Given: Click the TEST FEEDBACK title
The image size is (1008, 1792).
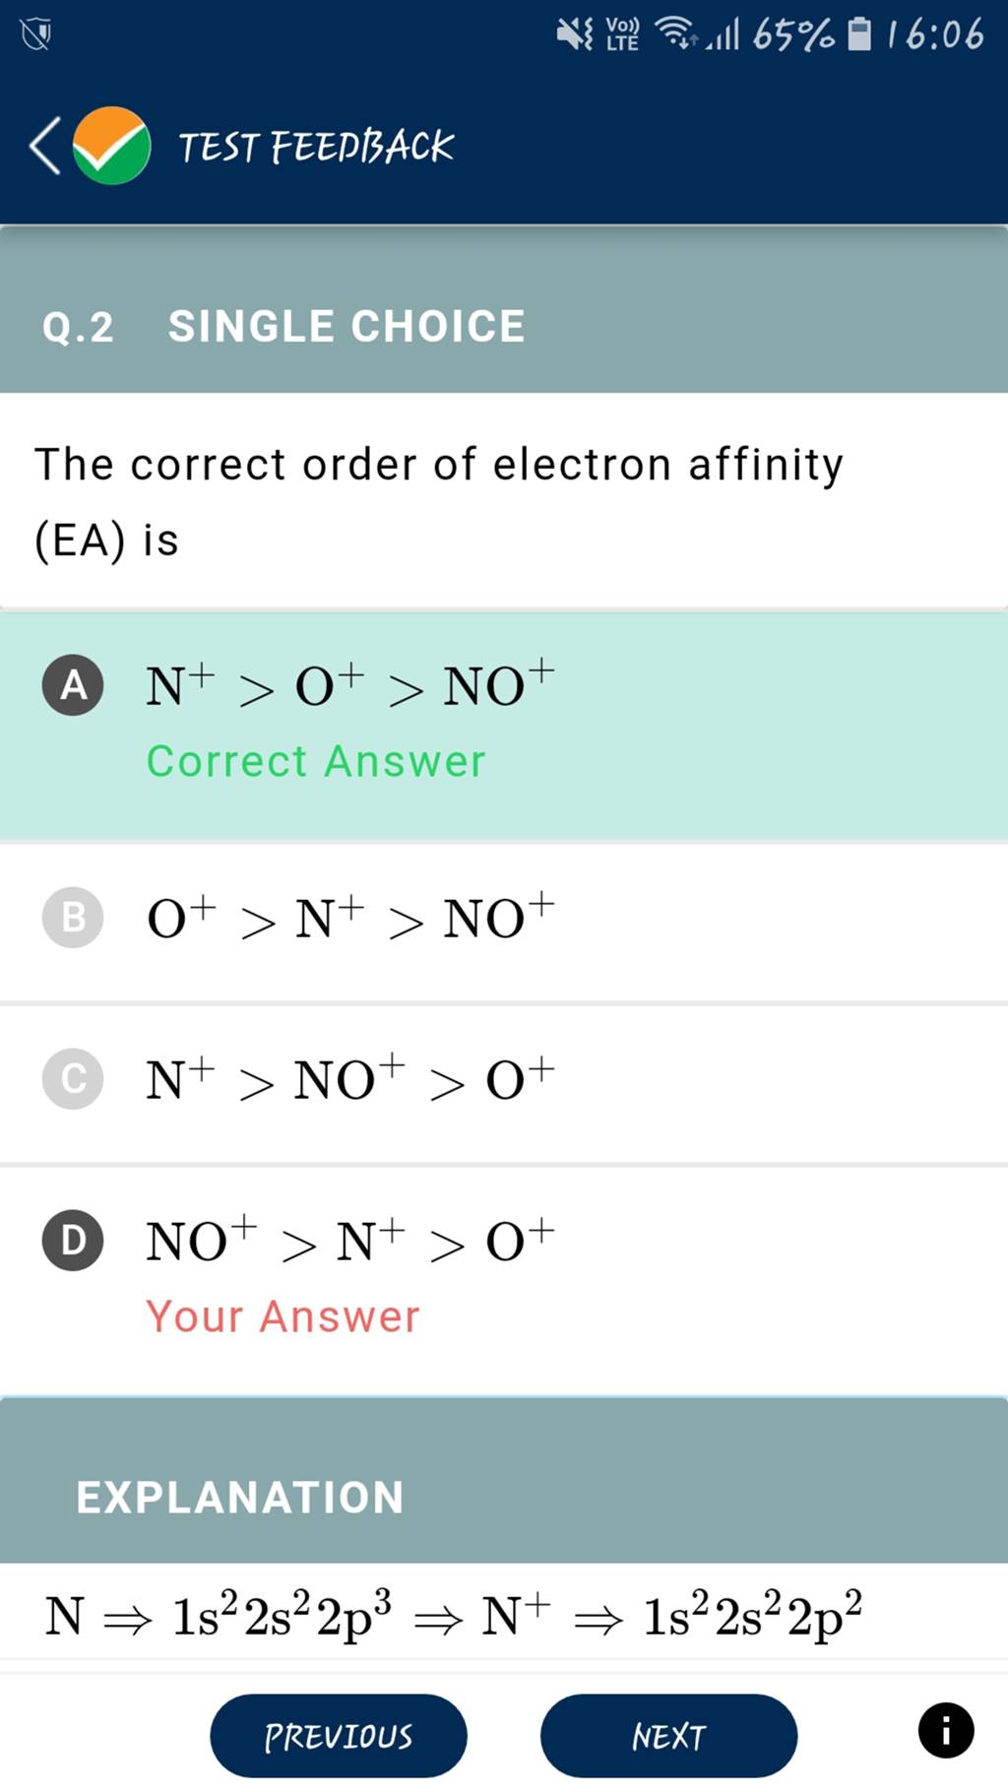Looking at the screenshot, I should 315,146.
